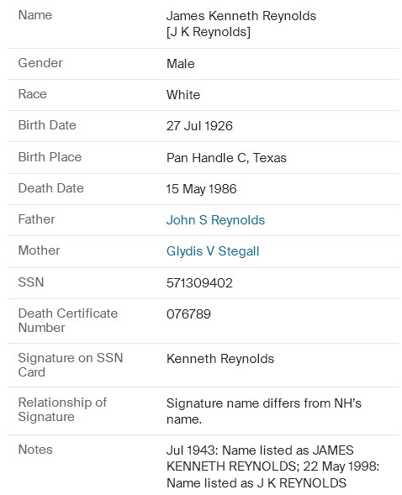The image size is (402, 495).
Task: Click the Gender value Male
Action: click(180, 64)
